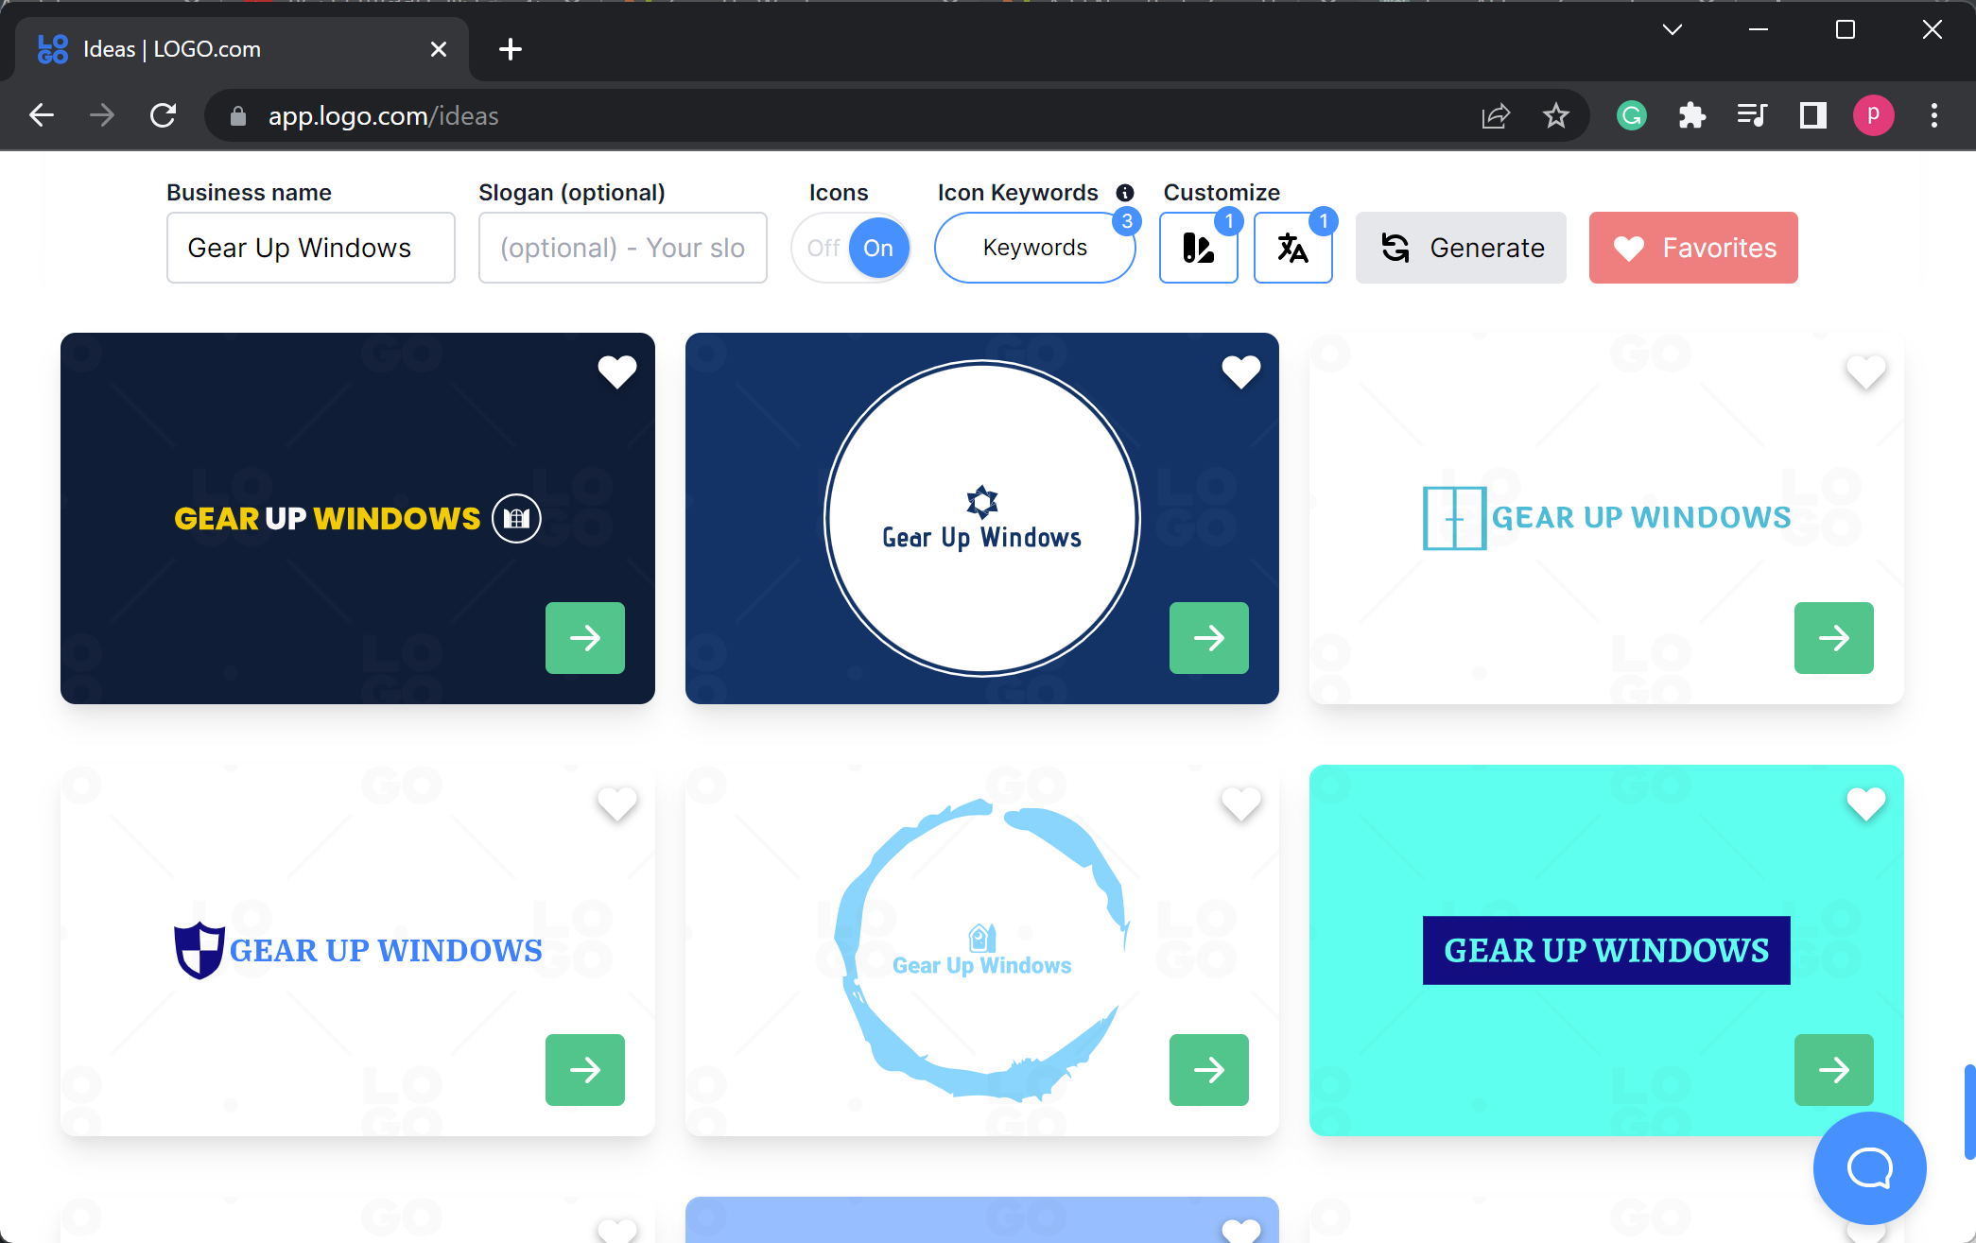Close the Ideas | LOGO.com tab
This screenshot has width=1976, height=1243.
coord(439,49)
